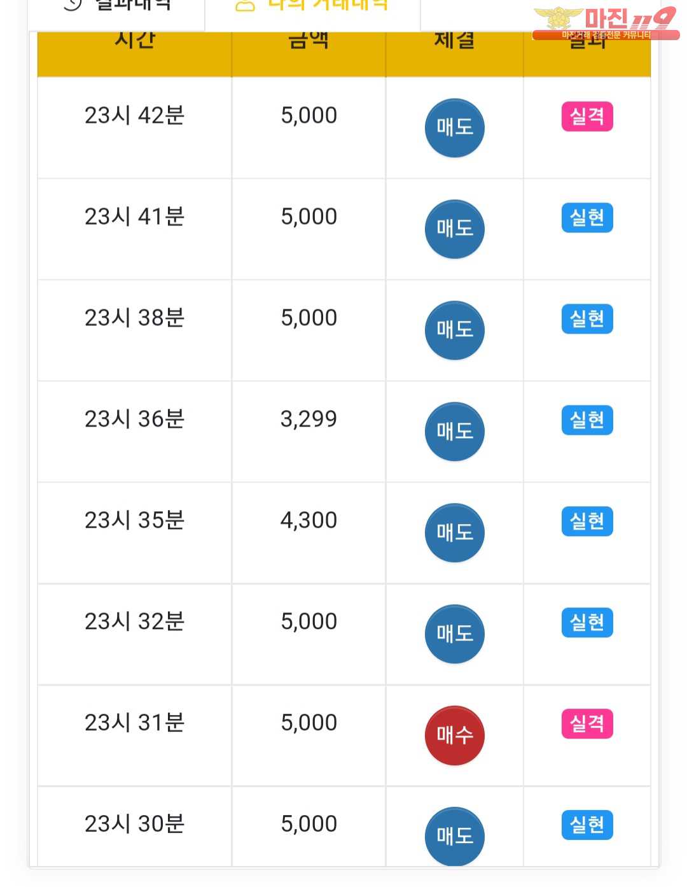687x887 pixels.
Task: Click the pink 실격 badge at 23시 42분
Action: click(587, 117)
